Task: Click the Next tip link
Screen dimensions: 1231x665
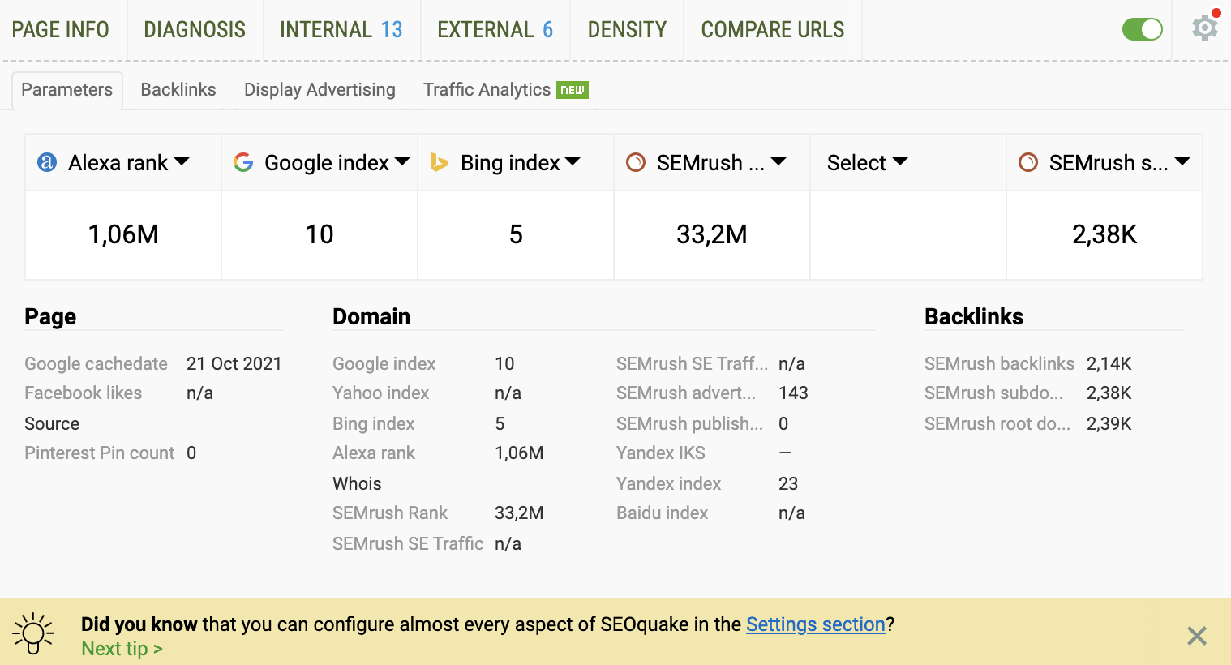Action: coord(122,649)
